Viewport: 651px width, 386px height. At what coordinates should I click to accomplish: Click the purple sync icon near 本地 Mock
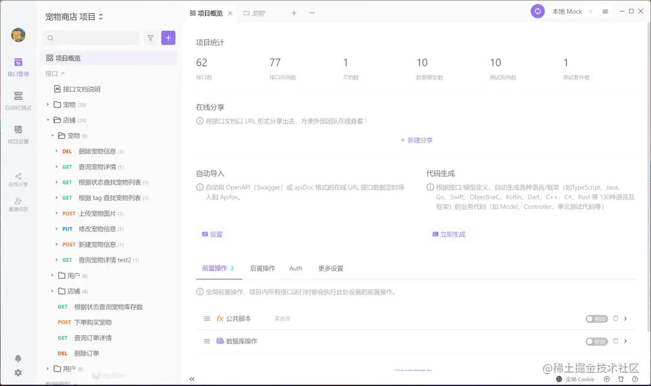(537, 11)
